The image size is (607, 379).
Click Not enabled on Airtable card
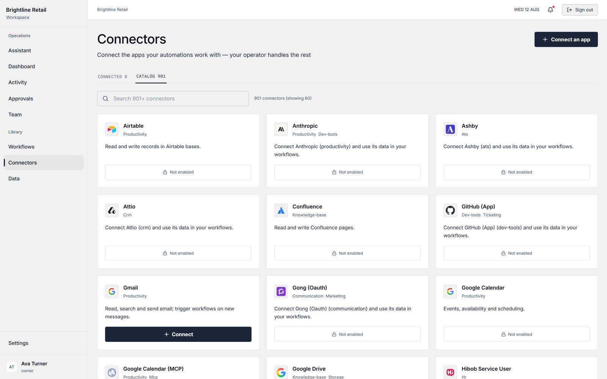click(x=178, y=172)
